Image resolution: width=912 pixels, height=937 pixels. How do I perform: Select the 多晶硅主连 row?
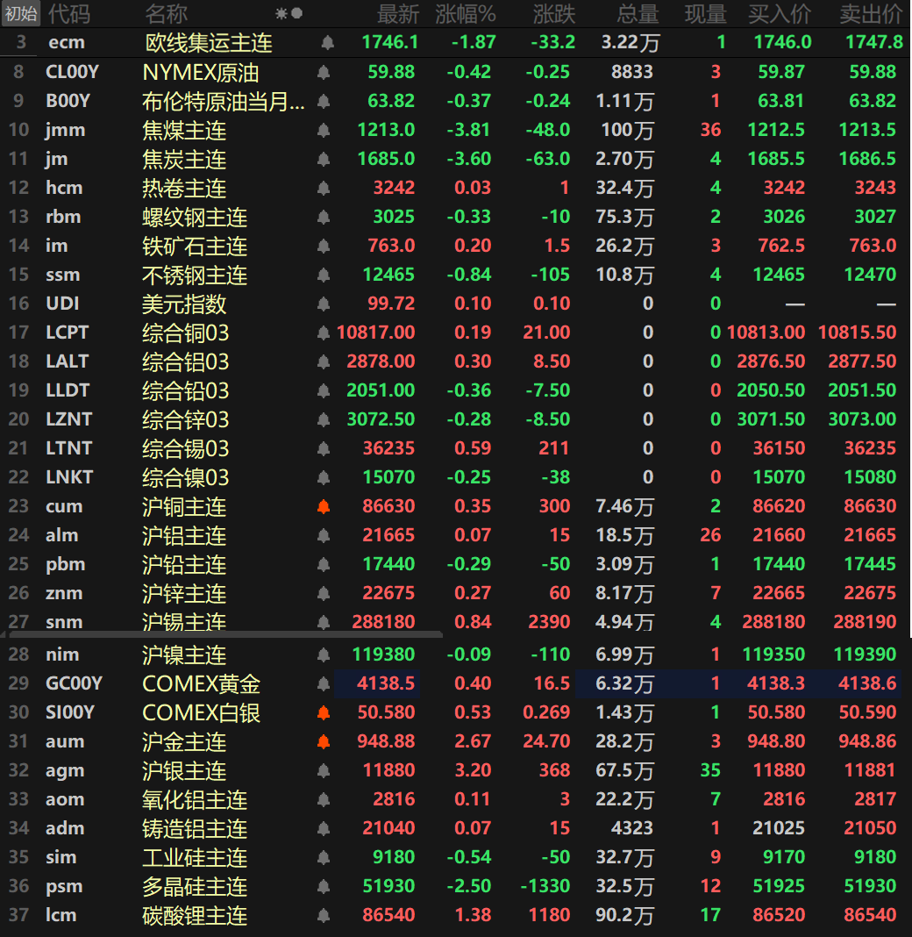pyautogui.click(x=195, y=886)
